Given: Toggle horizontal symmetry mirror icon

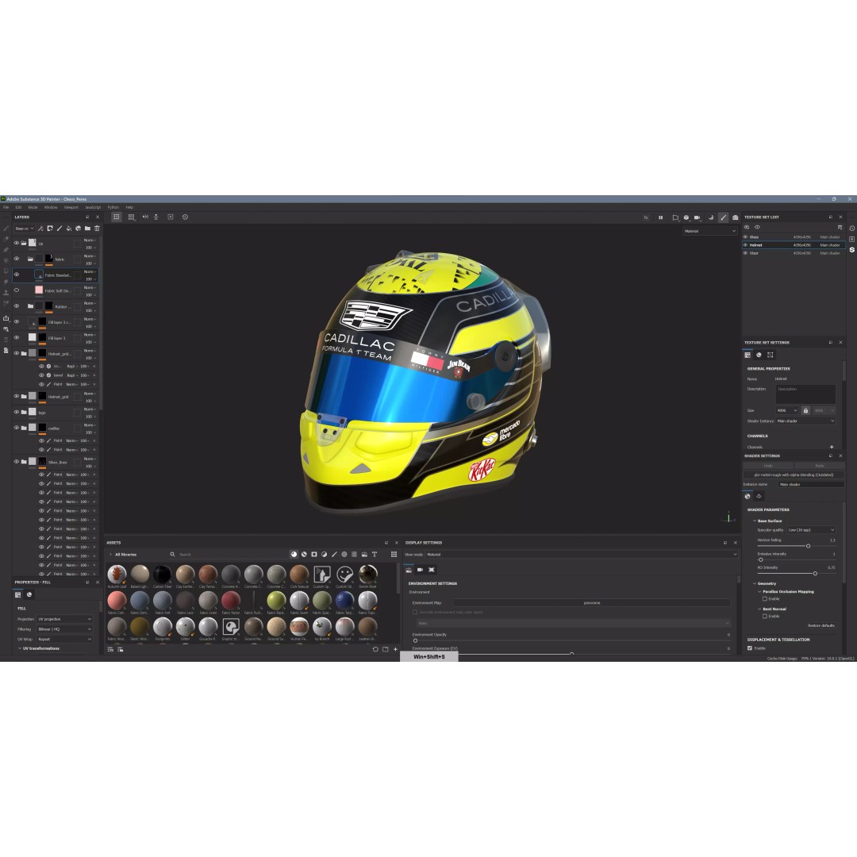Looking at the screenshot, I should [x=145, y=217].
